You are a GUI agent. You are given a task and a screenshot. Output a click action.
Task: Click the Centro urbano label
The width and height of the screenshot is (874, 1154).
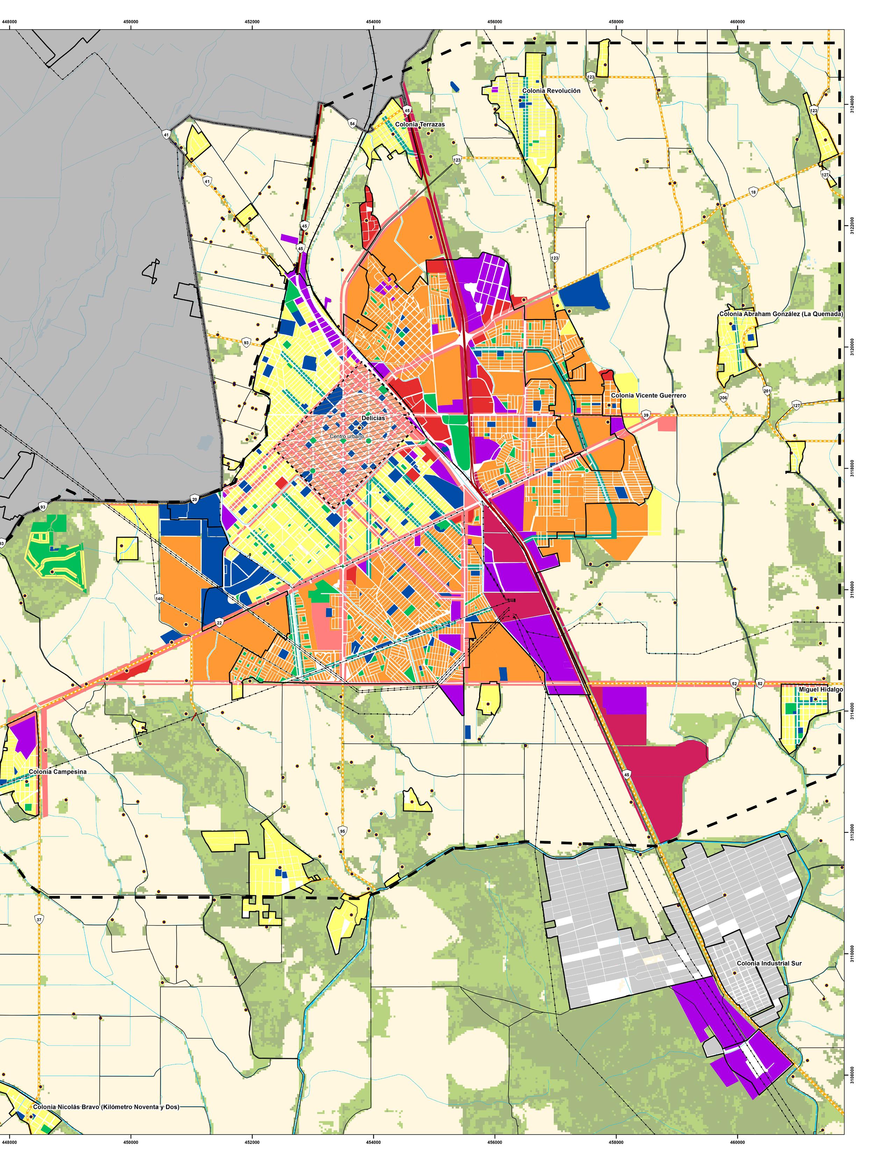(346, 436)
